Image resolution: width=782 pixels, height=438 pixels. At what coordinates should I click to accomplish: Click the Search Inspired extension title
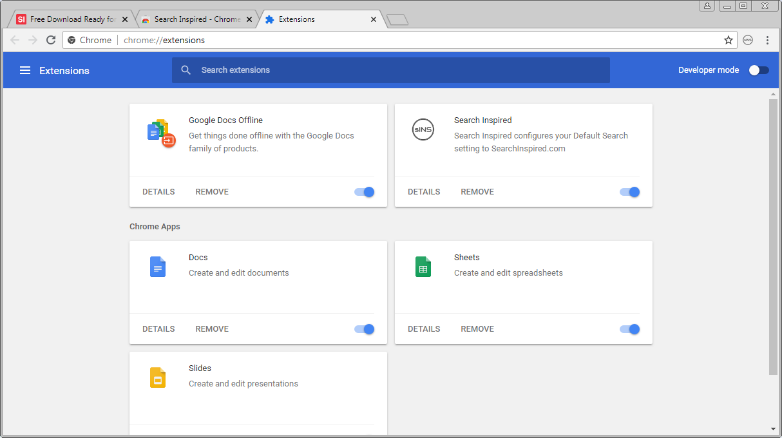483,120
